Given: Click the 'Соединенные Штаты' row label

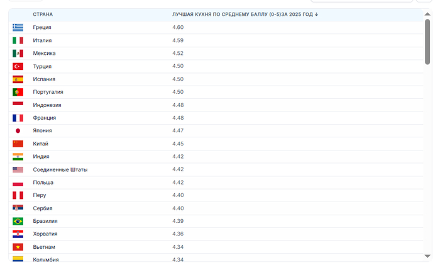Looking at the screenshot, I should [60, 169].
